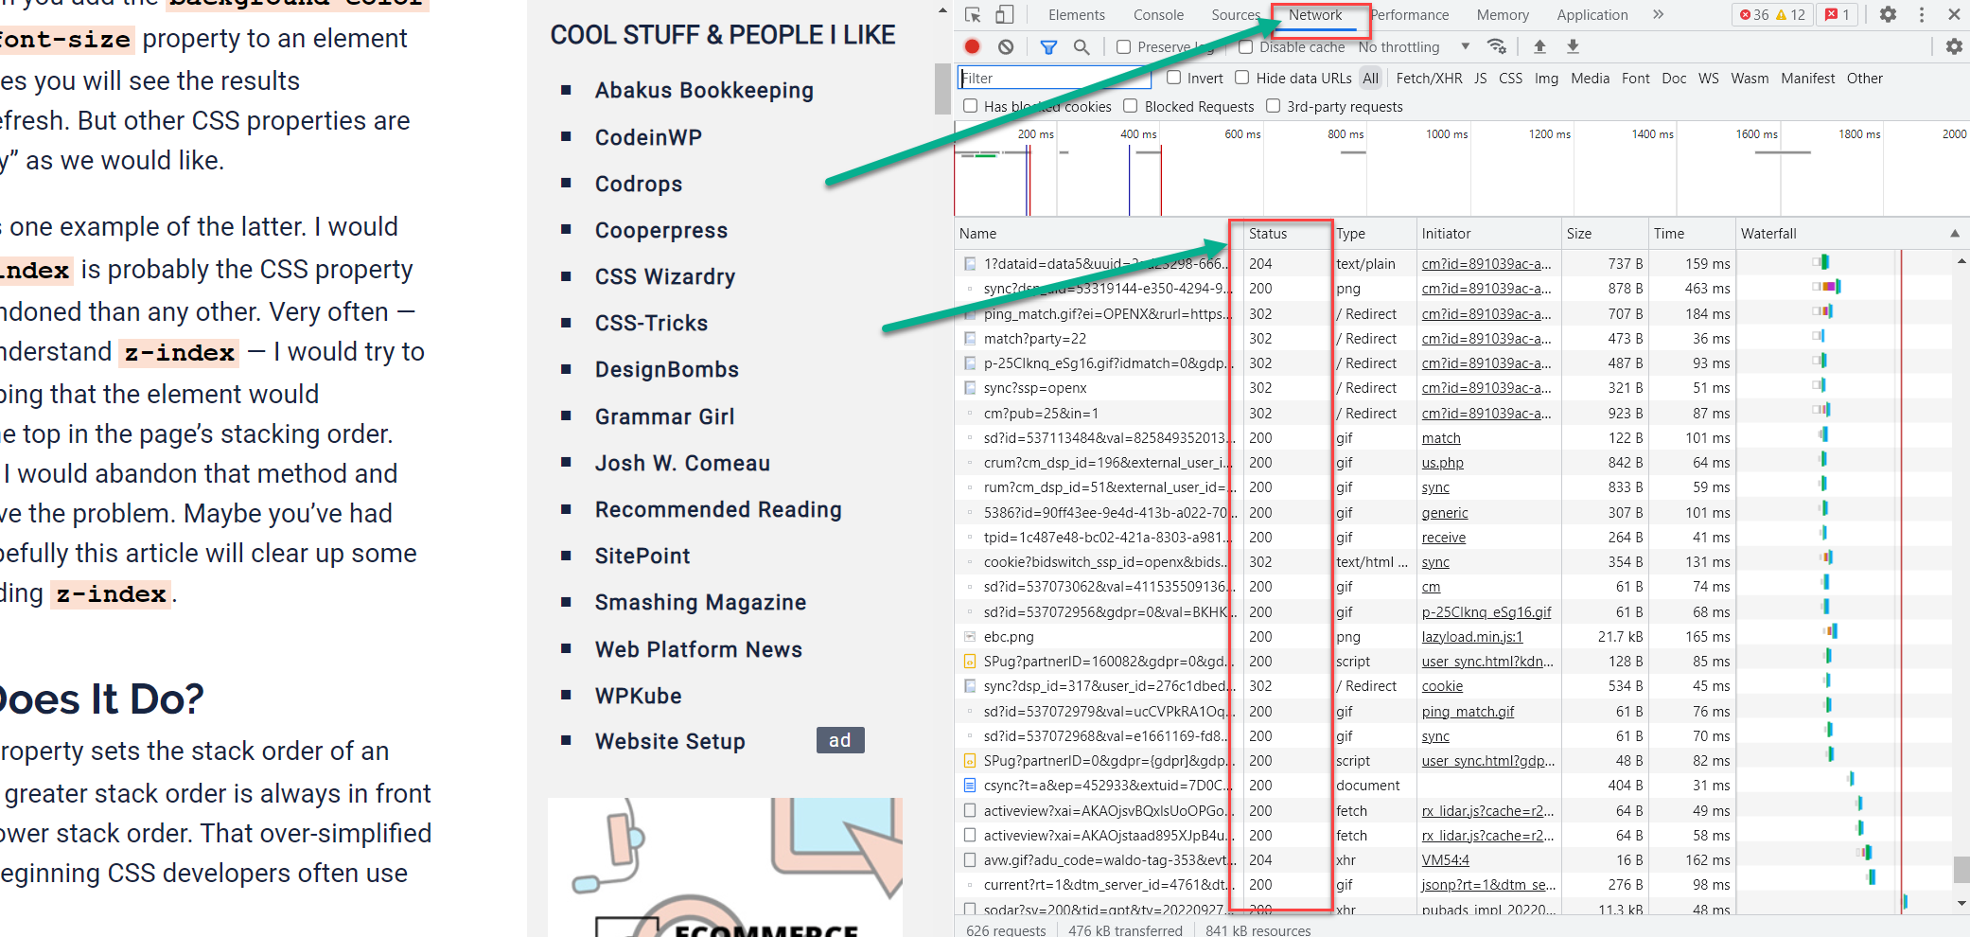Stop recording network log red button
Viewport: 1970px width, 937px height.
tap(972, 46)
